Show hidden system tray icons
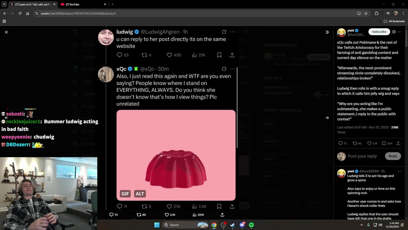Image resolution: width=408 pixels, height=230 pixels. 361,225
